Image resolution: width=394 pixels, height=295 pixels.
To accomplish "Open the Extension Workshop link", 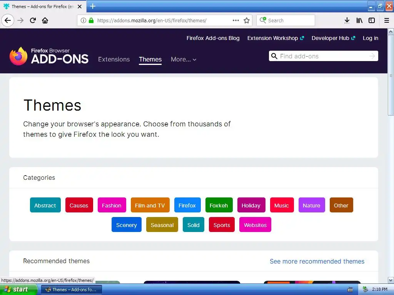I will (275, 38).
